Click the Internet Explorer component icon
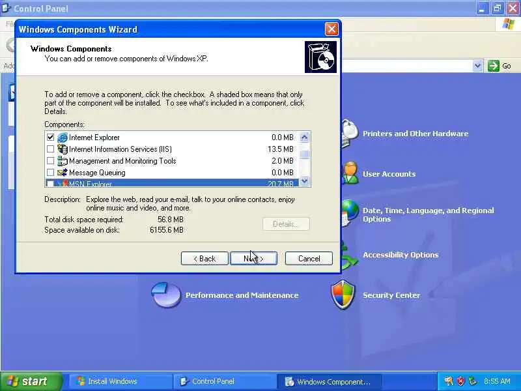521x391 pixels. [62, 138]
